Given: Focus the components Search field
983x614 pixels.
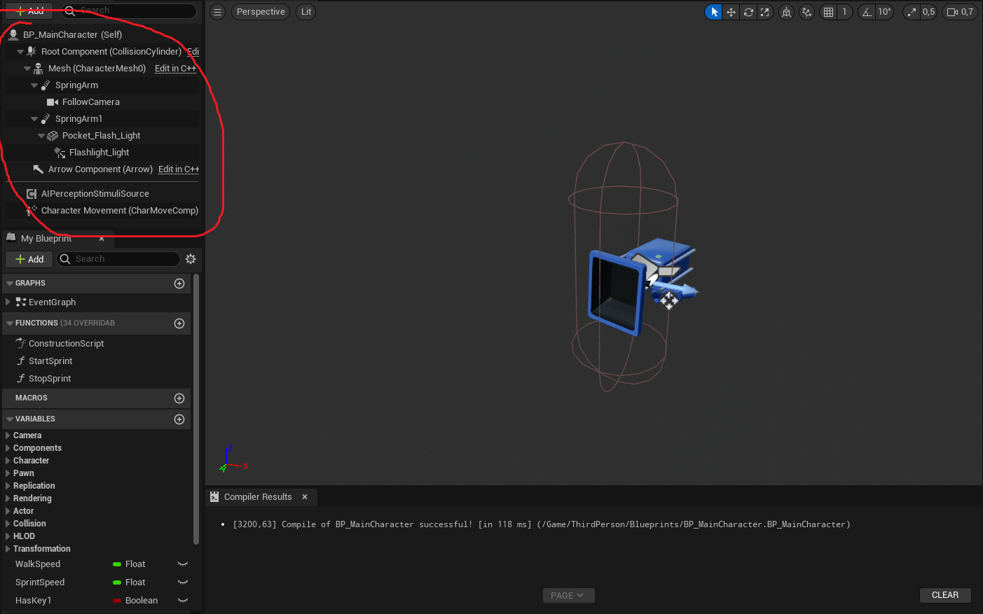Looking at the screenshot, I should coord(130,11).
